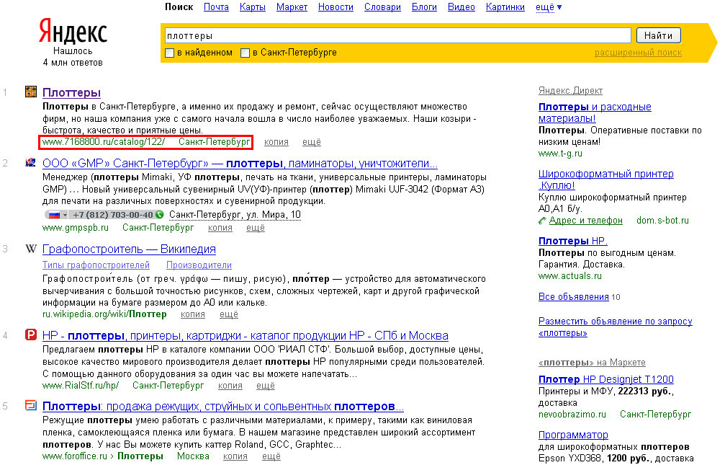
Task: Click pencil icon next to Адрес и телефон
Action: pos(542,221)
